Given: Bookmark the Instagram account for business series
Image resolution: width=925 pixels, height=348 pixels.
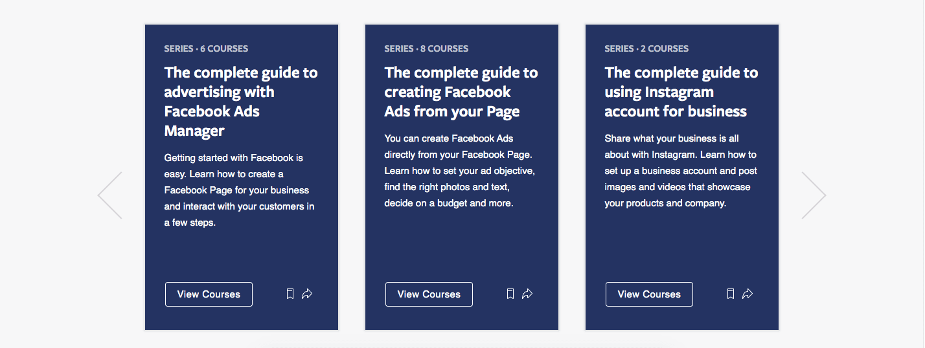Looking at the screenshot, I should [731, 294].
